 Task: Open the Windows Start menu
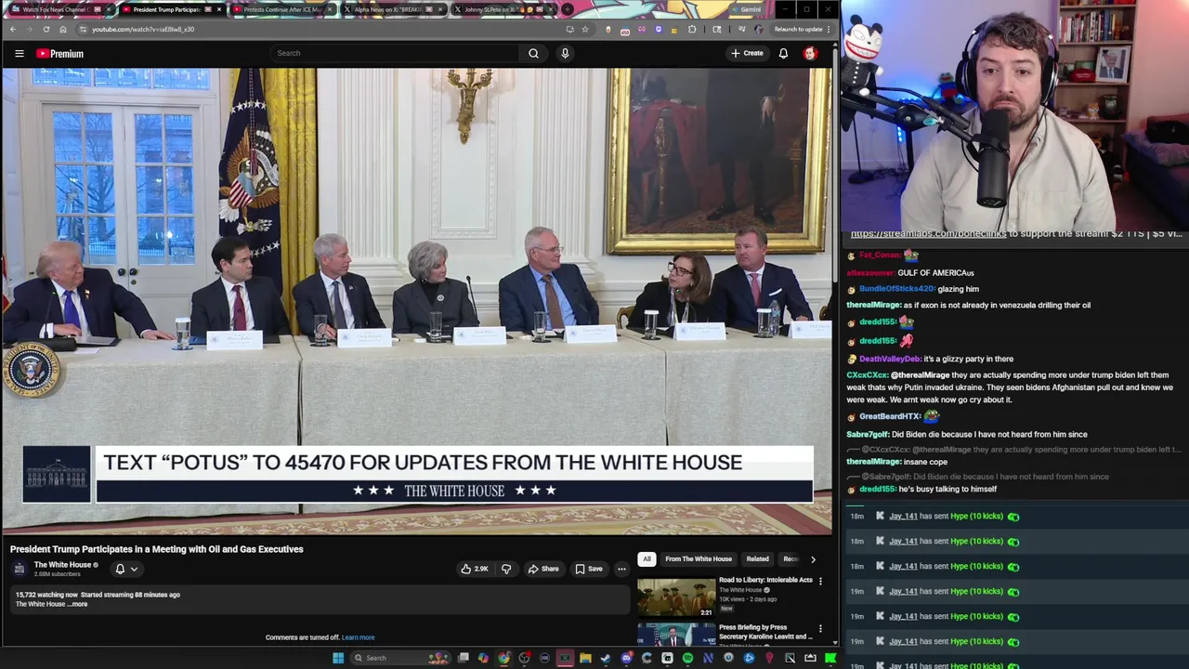coord(338,658)
